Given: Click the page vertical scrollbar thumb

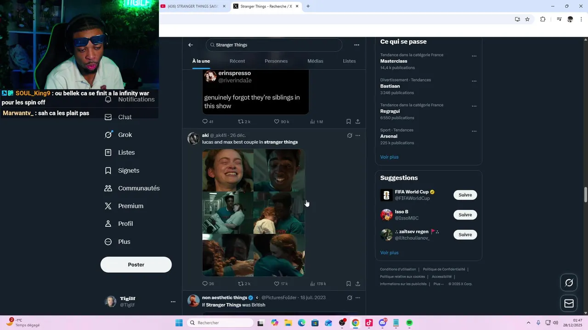Looking at the screenshot, I should click(585, 194).
